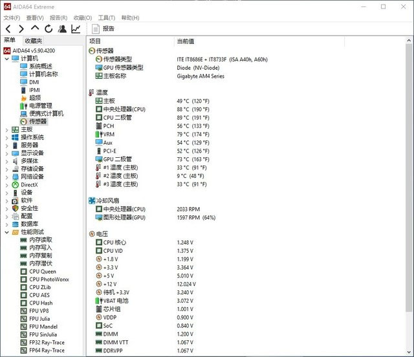Collapse the 计算机 tree node

pos(7,59)
